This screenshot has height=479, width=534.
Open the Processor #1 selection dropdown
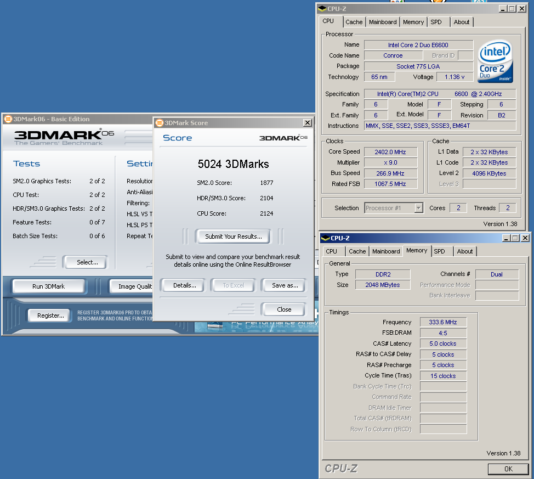pos(418,208)
